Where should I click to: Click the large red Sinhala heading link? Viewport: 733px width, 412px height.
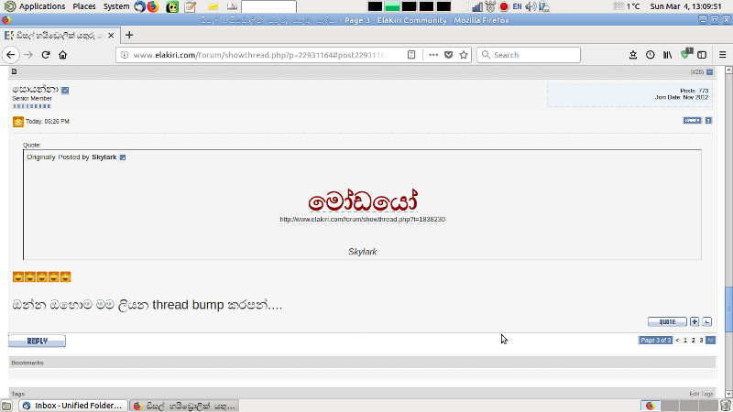(x=362, y=201)
